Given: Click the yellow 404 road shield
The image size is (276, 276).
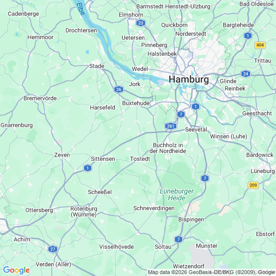Looking at the screenshot, I should pos(260,45).
